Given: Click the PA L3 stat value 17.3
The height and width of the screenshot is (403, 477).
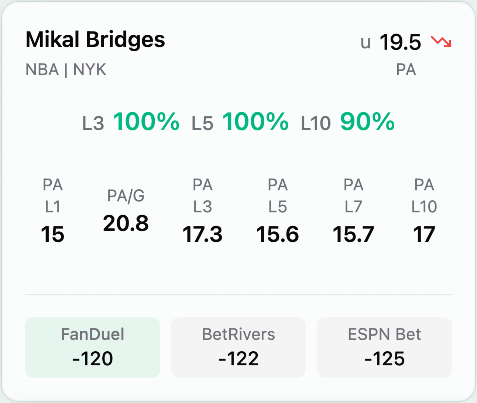Looking at the screenshot, I should (202, 234).
